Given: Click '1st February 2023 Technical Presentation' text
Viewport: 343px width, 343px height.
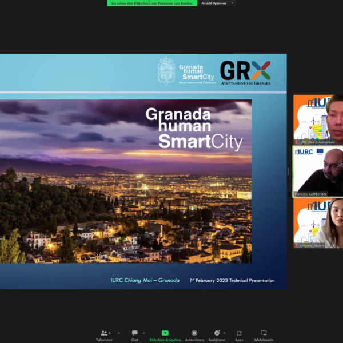Looking at the screenshot, I should click(x=232, y=281).
